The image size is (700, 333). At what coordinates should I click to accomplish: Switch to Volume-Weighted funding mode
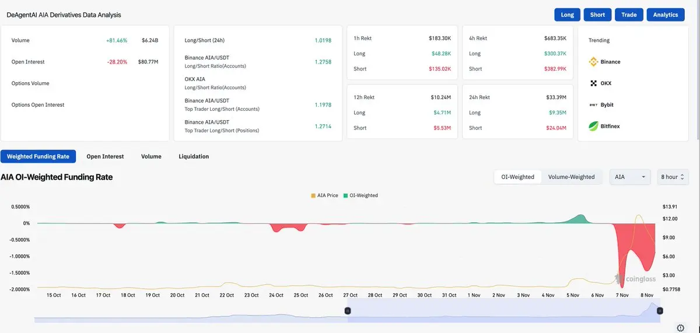[572, 177]
